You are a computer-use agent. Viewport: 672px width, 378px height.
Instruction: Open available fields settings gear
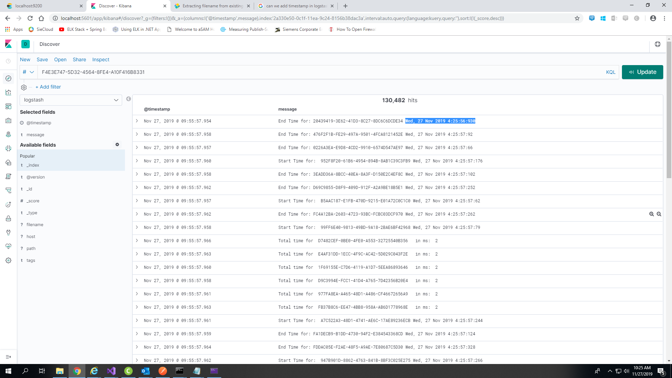point(117,145)
